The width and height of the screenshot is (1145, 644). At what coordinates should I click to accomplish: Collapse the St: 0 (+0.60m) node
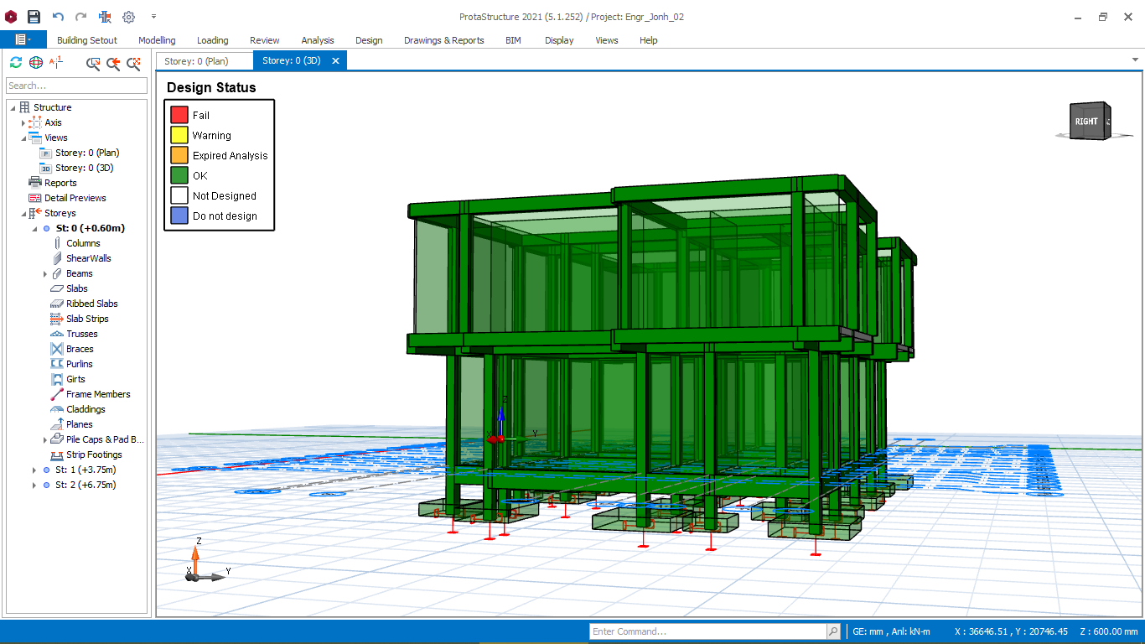coord(34,228)
